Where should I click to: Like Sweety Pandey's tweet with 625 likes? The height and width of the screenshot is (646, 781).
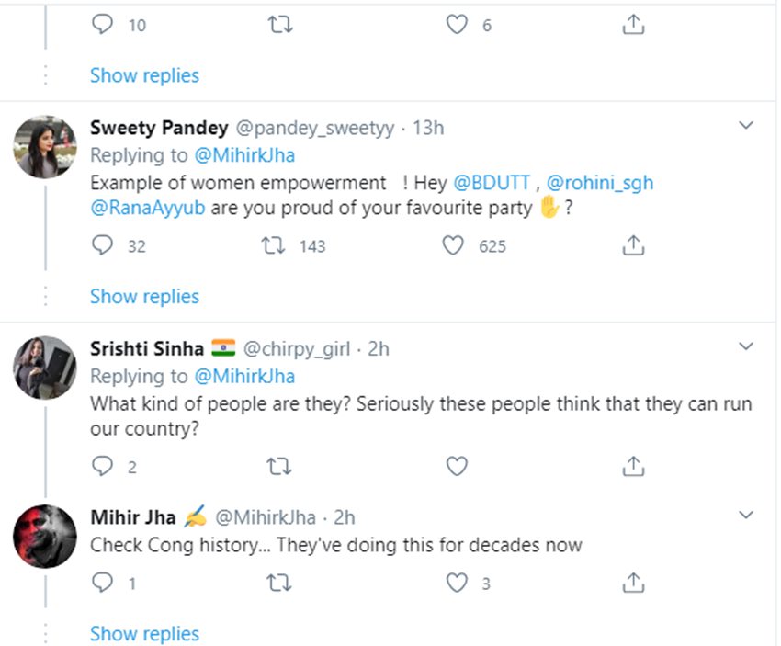[454, 245]
